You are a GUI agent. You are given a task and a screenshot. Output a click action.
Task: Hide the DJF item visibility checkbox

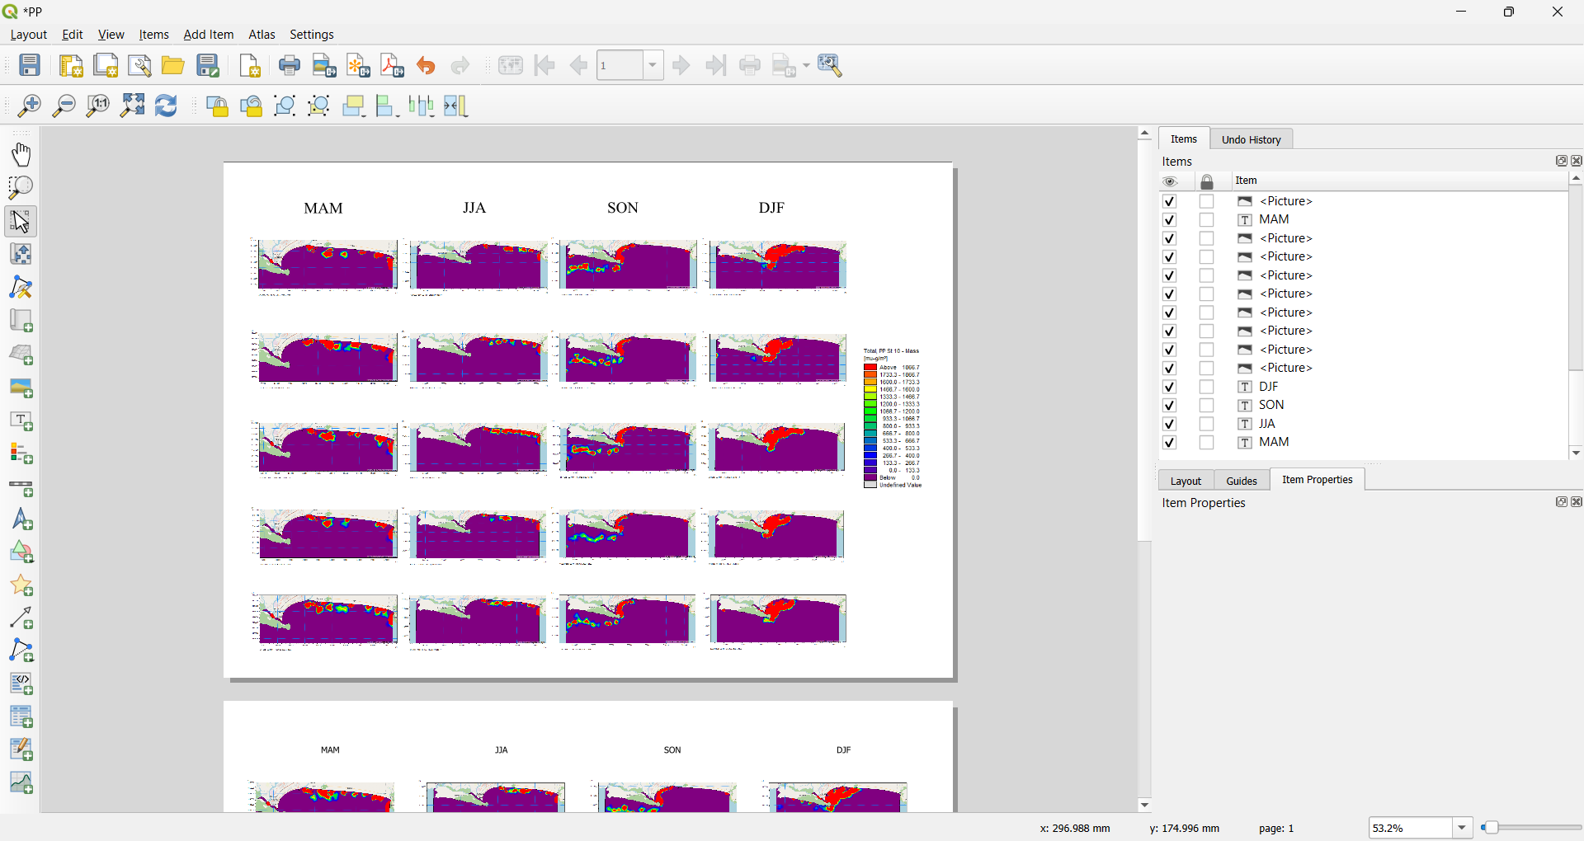coord(1169,388)
